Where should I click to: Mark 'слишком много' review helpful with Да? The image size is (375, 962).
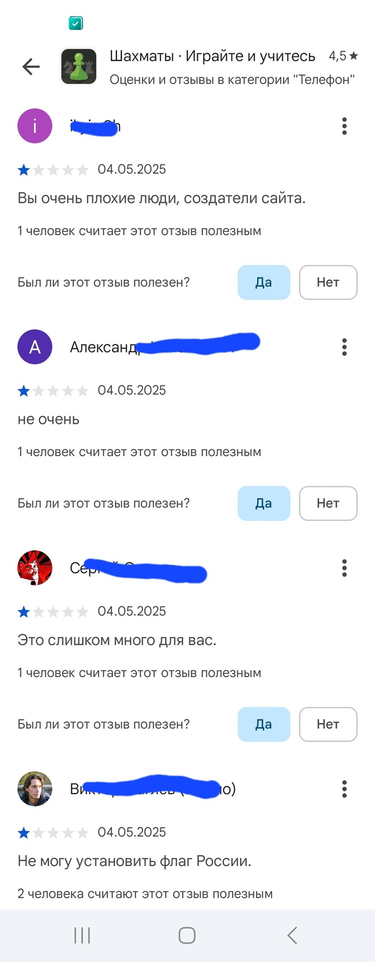[264, 724]
